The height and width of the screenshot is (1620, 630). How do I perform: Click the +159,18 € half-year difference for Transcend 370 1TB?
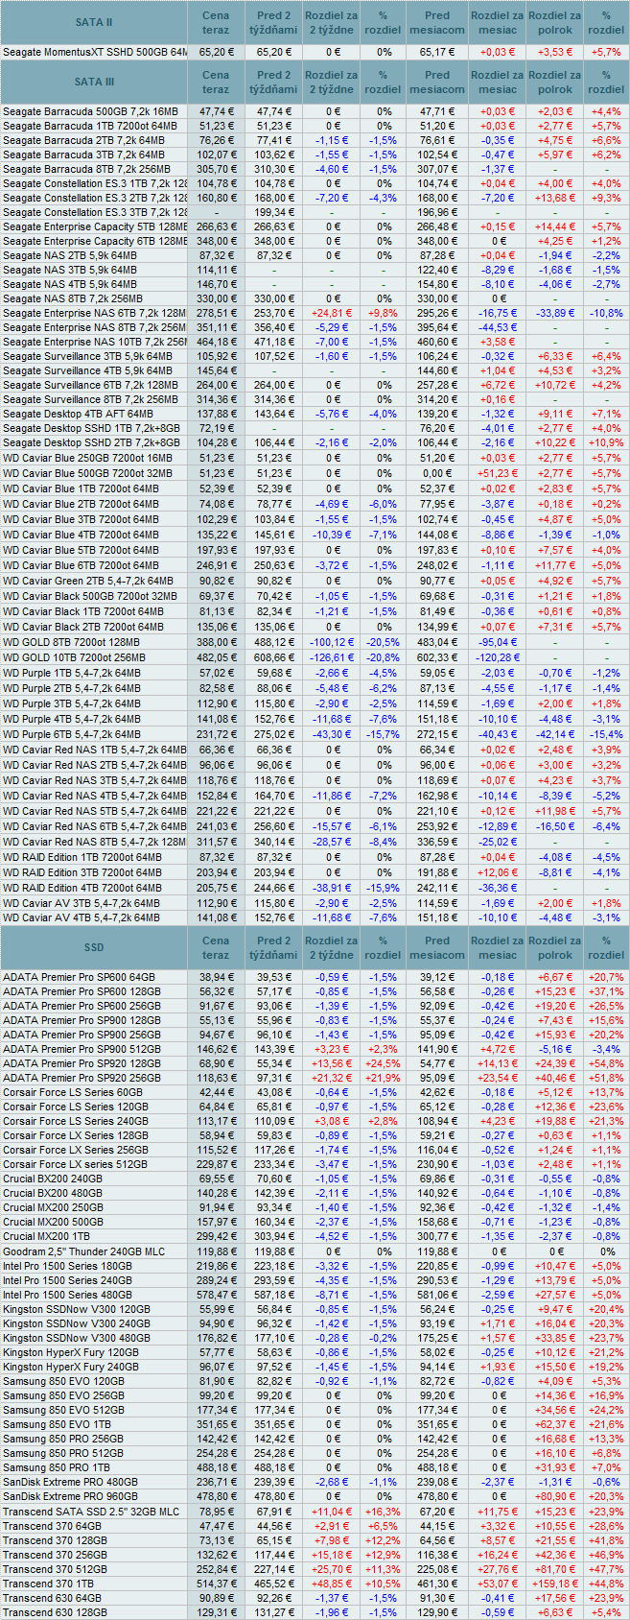pos(554,1584)
